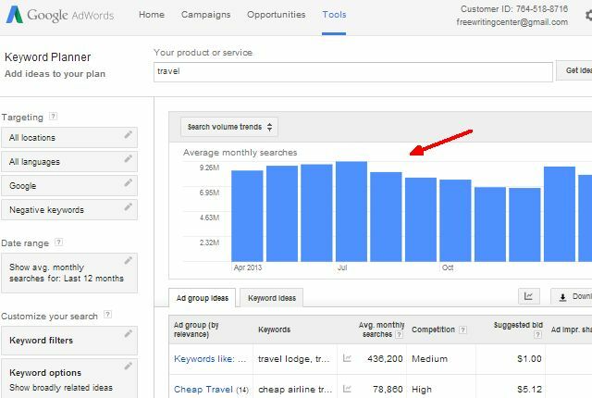Open Keyword filters panel
The image size is (592, 398).
[x=69, y=341]
